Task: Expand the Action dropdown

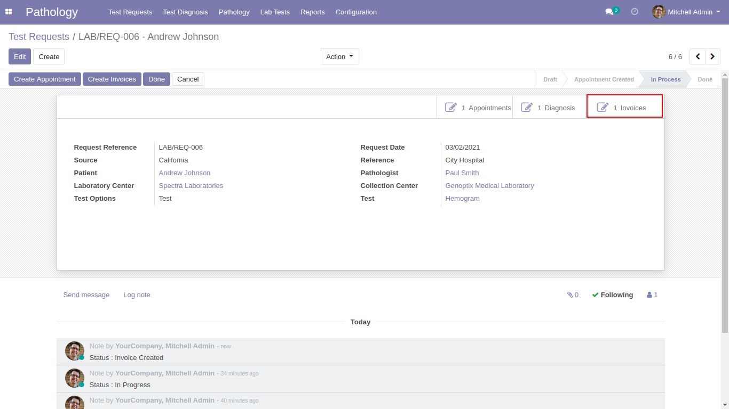Action: [x=340, y=56]
